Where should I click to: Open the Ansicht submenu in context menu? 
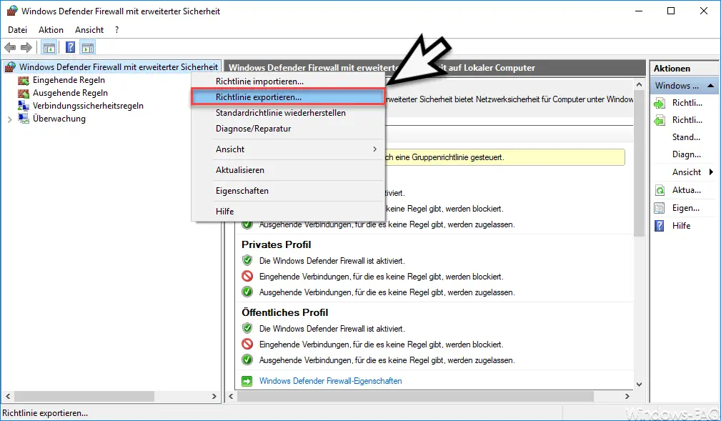click(x=288, y=149)
